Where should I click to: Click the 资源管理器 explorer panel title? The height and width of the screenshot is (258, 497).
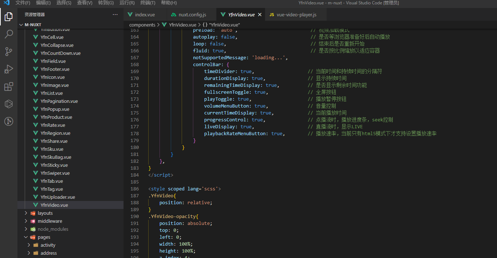coord(35,15)
